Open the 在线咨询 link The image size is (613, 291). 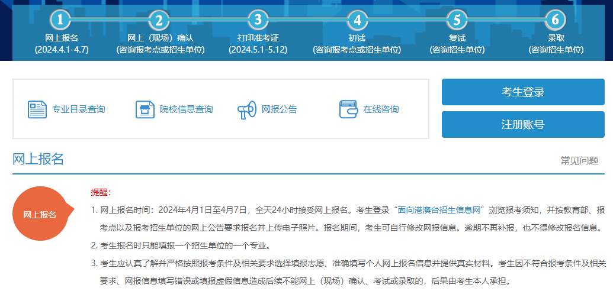coord(381,109)
